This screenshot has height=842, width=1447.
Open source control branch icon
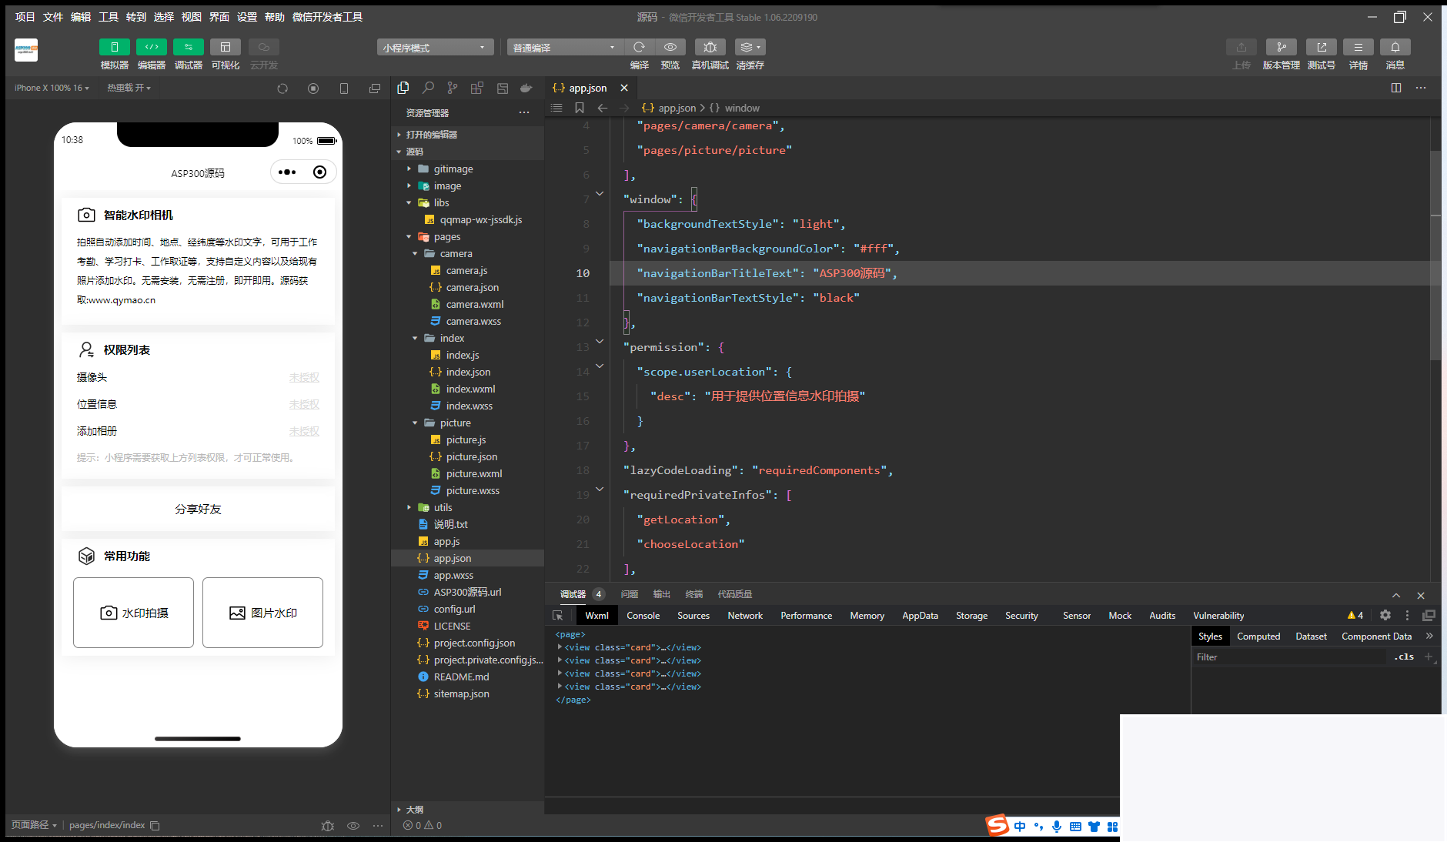point(453,89)
